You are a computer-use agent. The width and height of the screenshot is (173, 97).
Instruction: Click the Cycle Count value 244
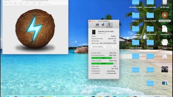pos(115,66)
